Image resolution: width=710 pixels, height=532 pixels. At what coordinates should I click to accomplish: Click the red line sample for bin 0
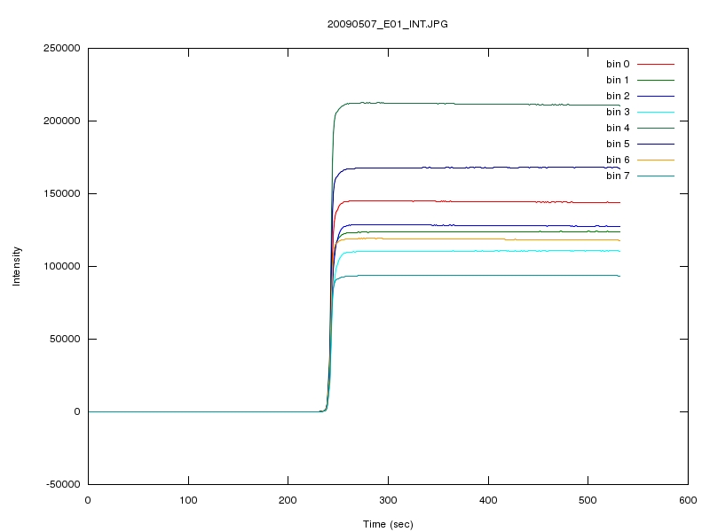[656, 64]
